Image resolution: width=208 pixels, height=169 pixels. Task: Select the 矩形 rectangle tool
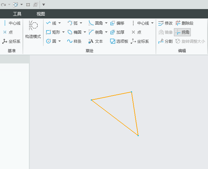53,32
